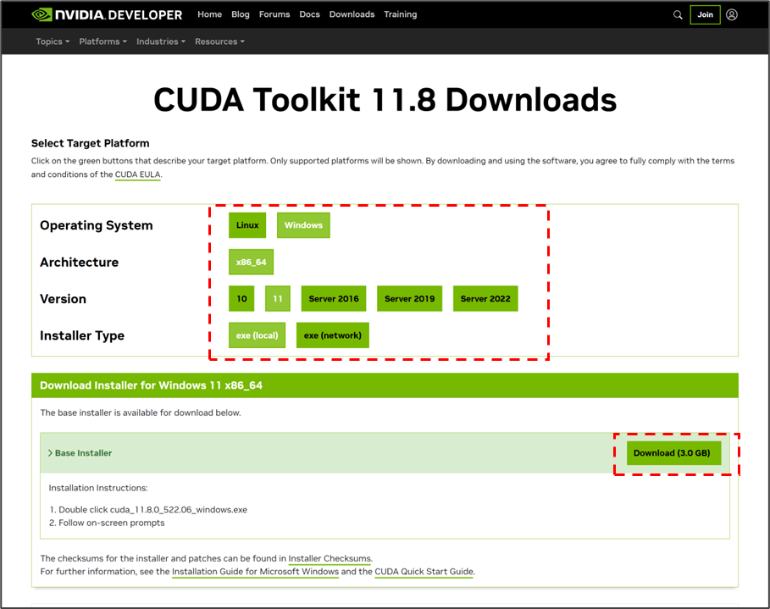Click the Join button
The image size is (770, 609).
click(705, 14)
